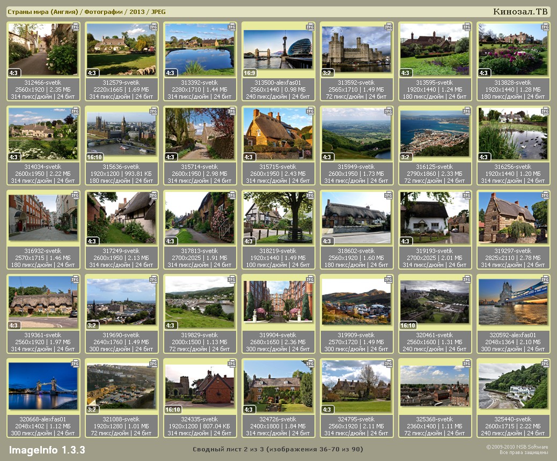Click the filename label 319904-svetik
Image resolution: width=557 pixels, height=461 pixels.
pyautogui.click(x=278, y=335)
